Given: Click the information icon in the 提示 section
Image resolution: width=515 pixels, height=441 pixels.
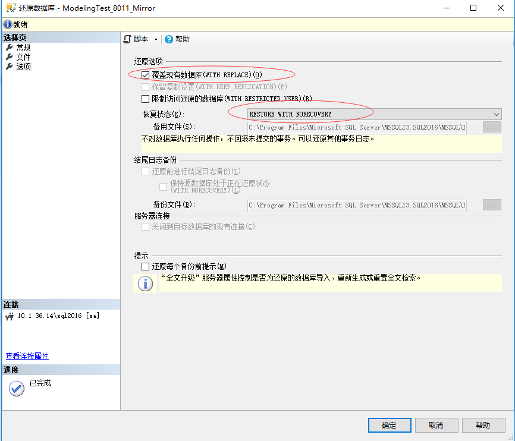Looking at the screenshot, I should click(146, 283).
